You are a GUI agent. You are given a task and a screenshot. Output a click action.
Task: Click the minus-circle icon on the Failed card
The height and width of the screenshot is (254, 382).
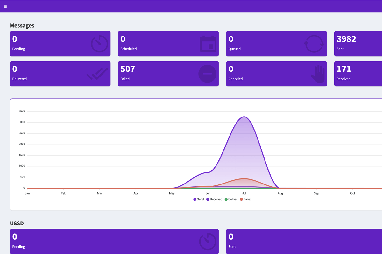click(x=207, y=74)
